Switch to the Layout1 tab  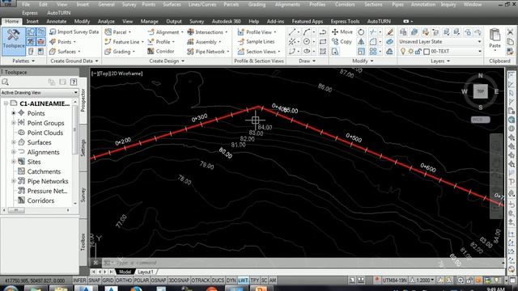(x=146, y=272)
